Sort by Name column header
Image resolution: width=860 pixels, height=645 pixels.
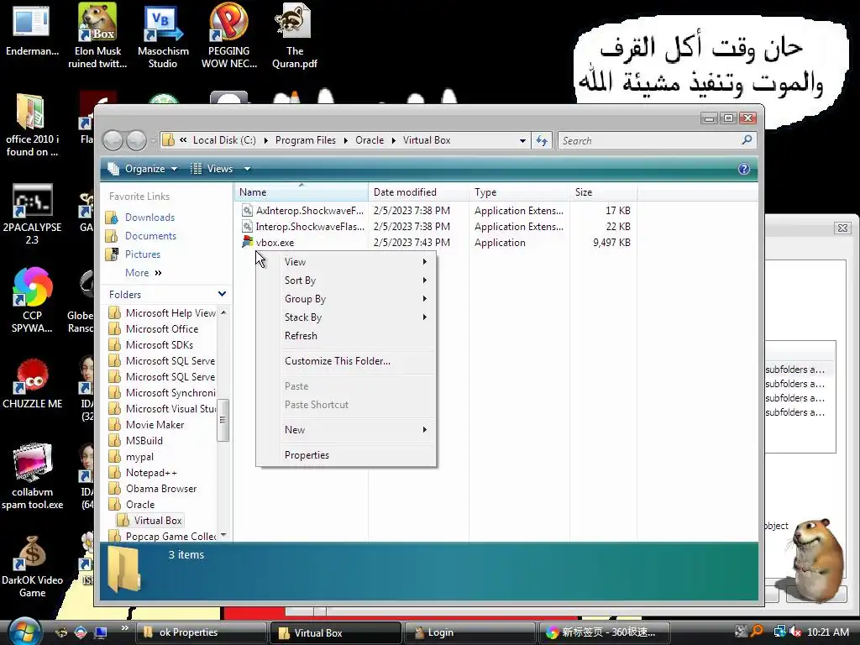tap(302, 192)
